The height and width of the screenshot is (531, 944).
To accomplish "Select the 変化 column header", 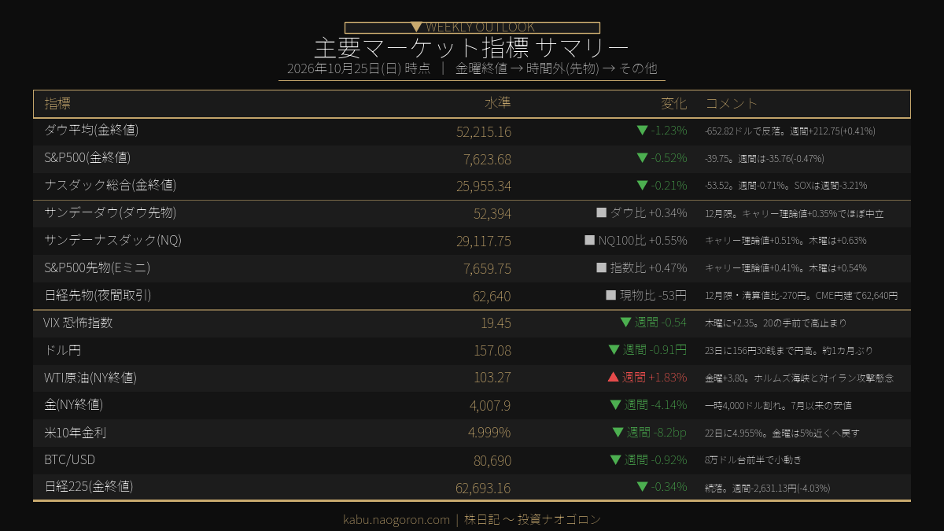I will [x=674, y=104].
